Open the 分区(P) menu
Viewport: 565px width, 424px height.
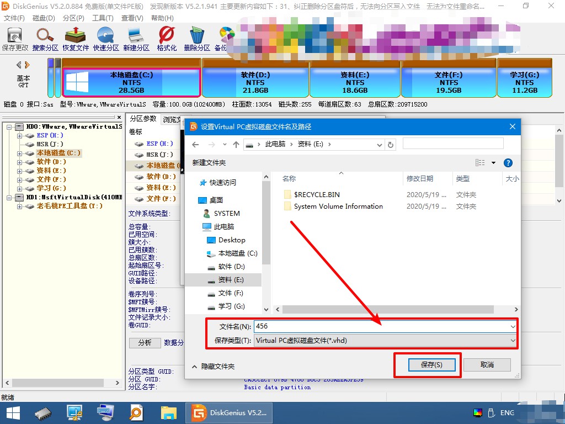[x=73, y=18]
